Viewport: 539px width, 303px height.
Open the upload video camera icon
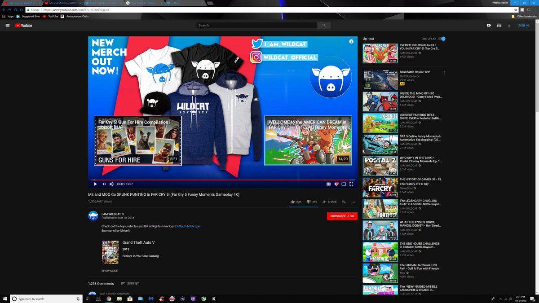click(x=489, y=26)
